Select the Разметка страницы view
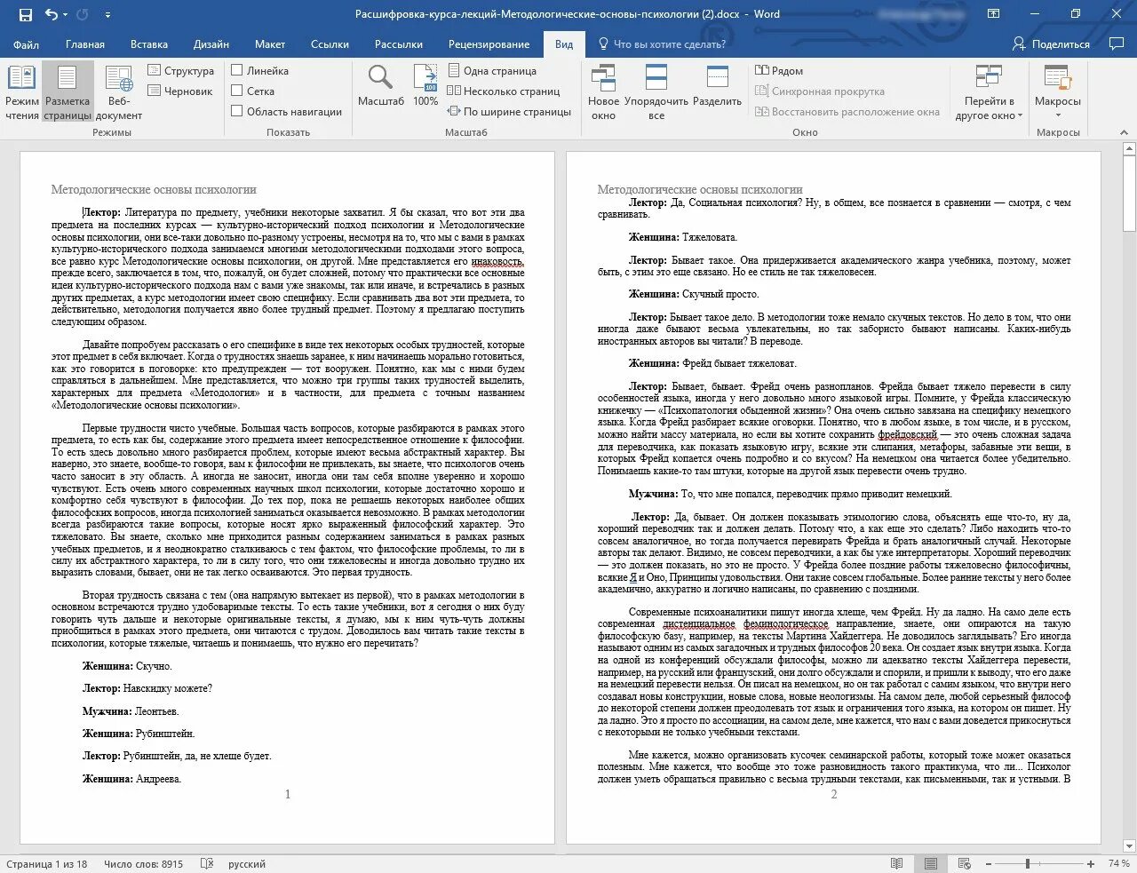The width and height of the screenshot is (1137, 873). coord(68,92)
